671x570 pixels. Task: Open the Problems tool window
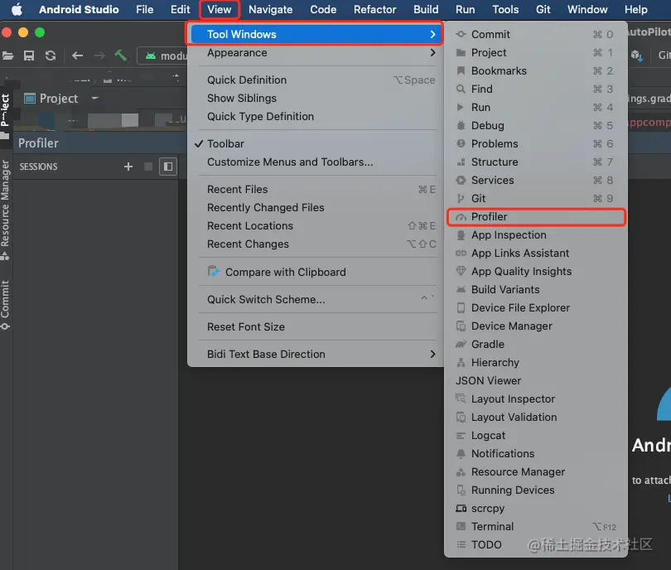[536, 144]
